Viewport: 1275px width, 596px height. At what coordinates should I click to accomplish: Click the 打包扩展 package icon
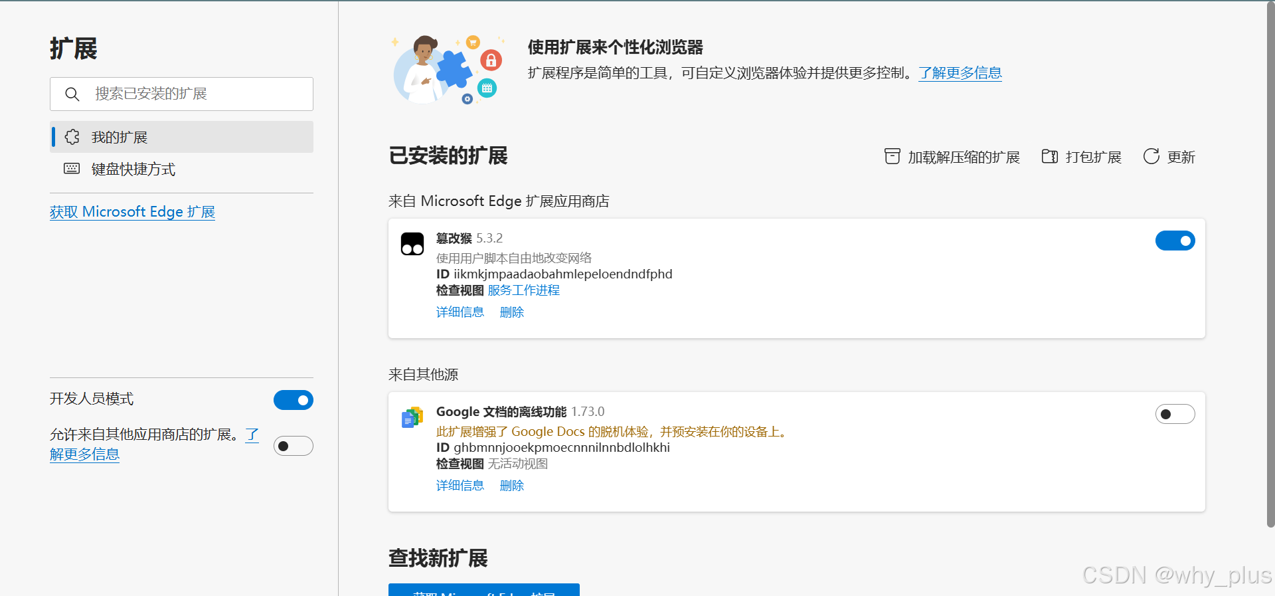point(1050,156)
